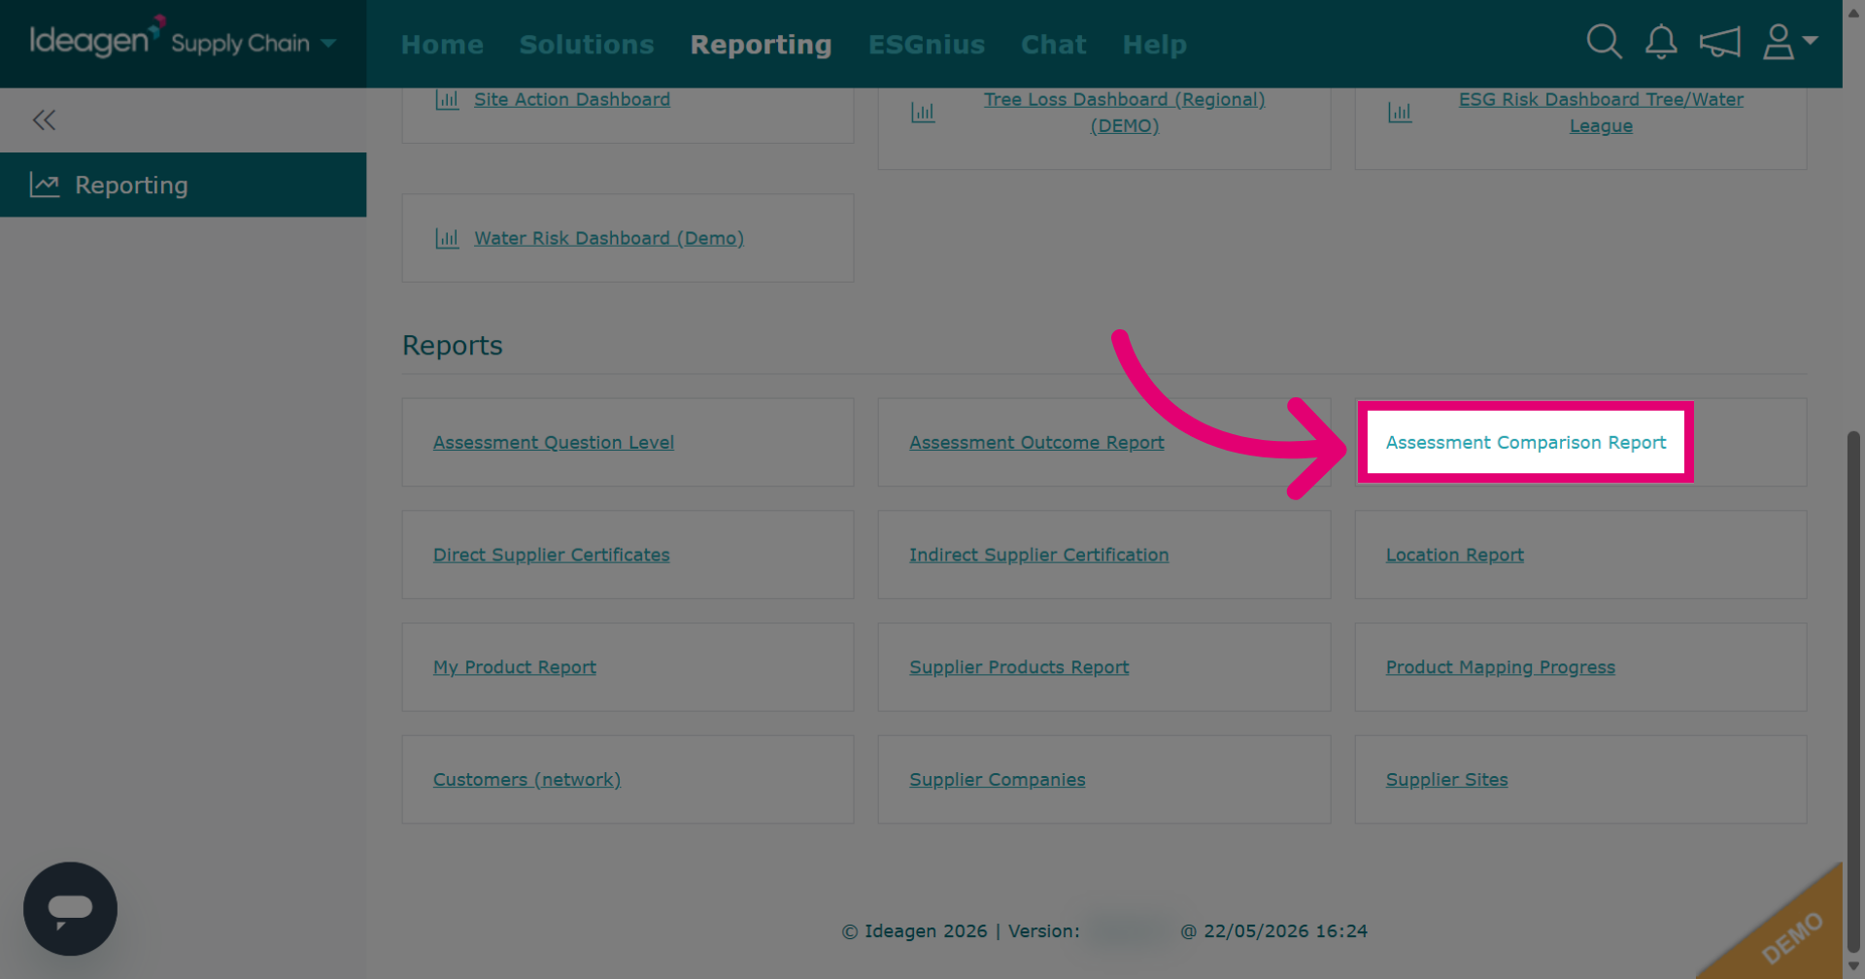Click the Reports section heading

point(453,346)
